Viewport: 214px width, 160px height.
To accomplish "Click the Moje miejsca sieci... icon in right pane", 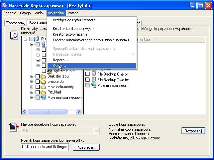I will point(94,85).
